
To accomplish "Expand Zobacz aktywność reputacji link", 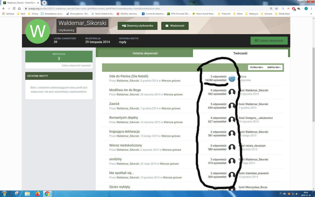I will coord(77,66).
